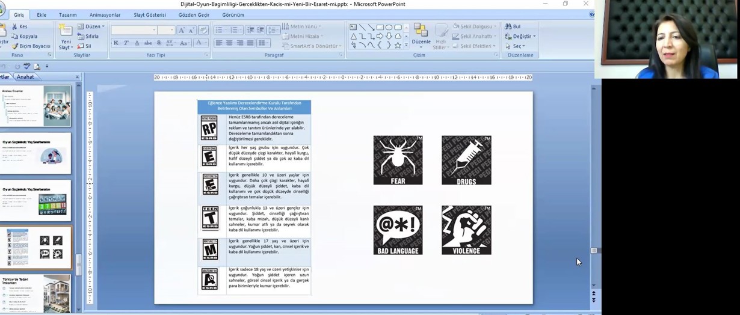Select the straight line shape
The width and height of the screenshot is (740, 315).
tap(362, 27)
